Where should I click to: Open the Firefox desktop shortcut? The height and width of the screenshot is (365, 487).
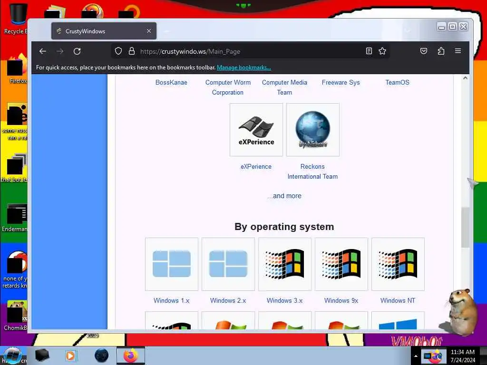(x=16, y=69)
